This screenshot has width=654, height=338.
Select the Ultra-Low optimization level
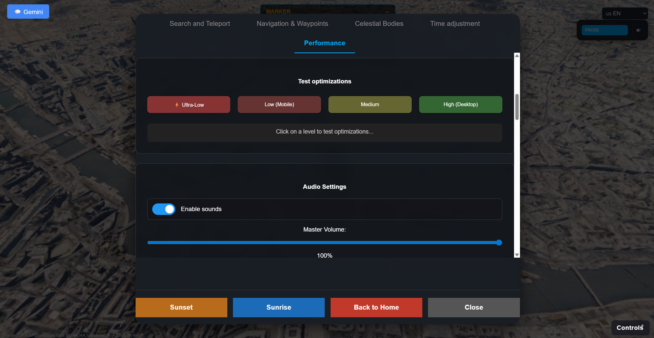tap(188, 104)
